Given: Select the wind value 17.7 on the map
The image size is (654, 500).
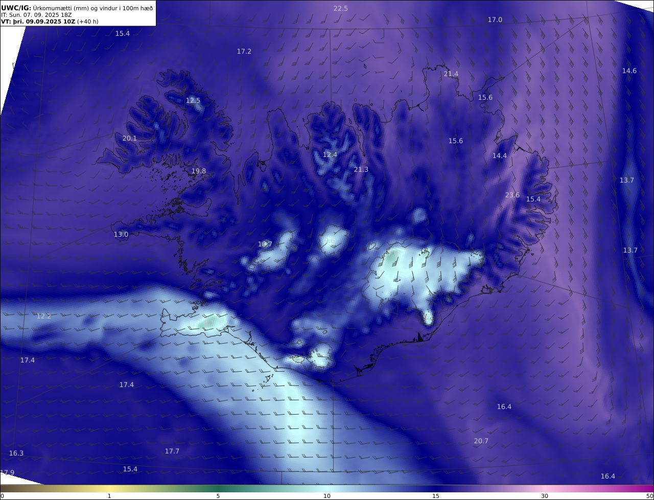Looking at the screenshot, I should 172,451.
